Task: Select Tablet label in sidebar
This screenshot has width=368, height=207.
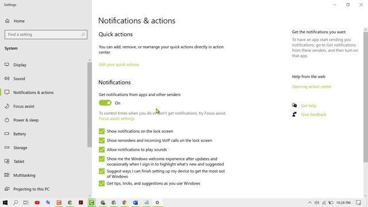Action: tap(19, 162)
